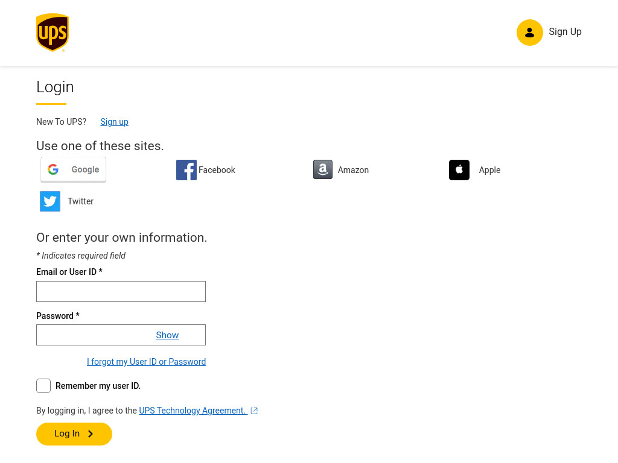This screenshot has height=463, width=618.
Task: Click the 'Remember my user ID.' label
Action: pyautogui.click(x=98, y=386)
